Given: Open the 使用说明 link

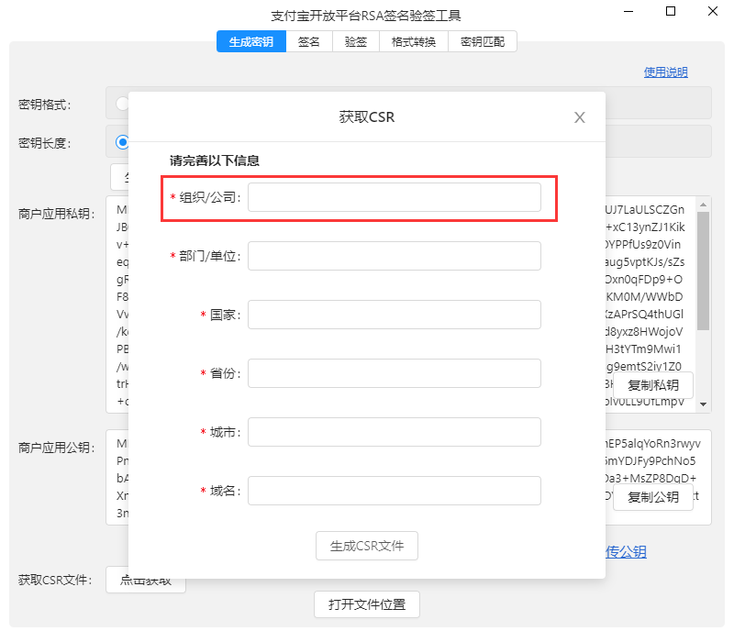Looking at the screenshot, I should point(665,72).
